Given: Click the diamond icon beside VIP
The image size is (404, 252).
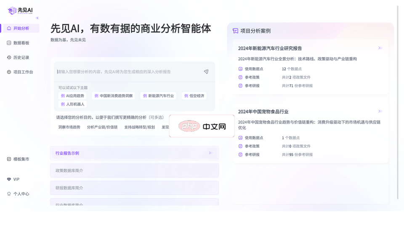Looking at the screenshot, I should click(x=9, y=179).
